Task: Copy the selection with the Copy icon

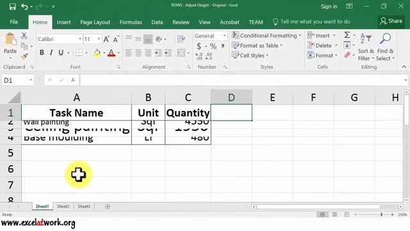Action: tap(24, 46)
